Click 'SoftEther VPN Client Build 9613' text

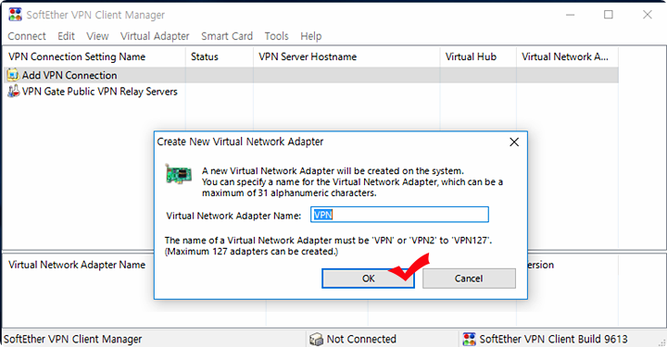click(x=553, y=339)
